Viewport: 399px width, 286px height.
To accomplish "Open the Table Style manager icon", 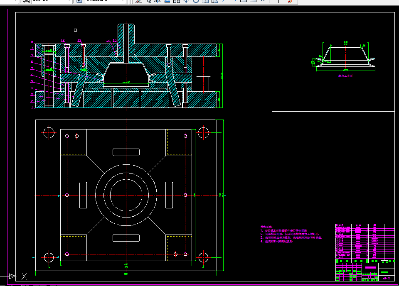I will point(79,1).
